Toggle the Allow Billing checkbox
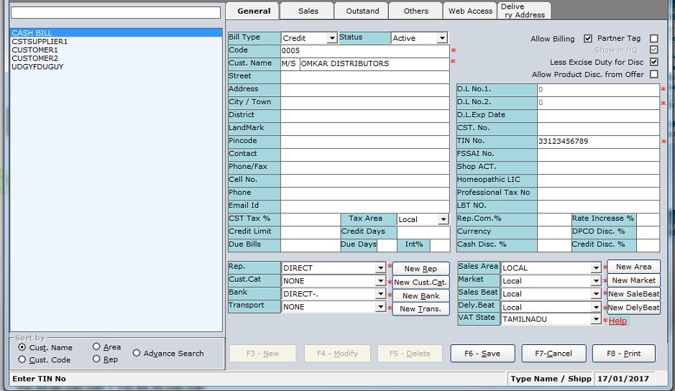This screenshot has width=675, height=391. (588, 39)
